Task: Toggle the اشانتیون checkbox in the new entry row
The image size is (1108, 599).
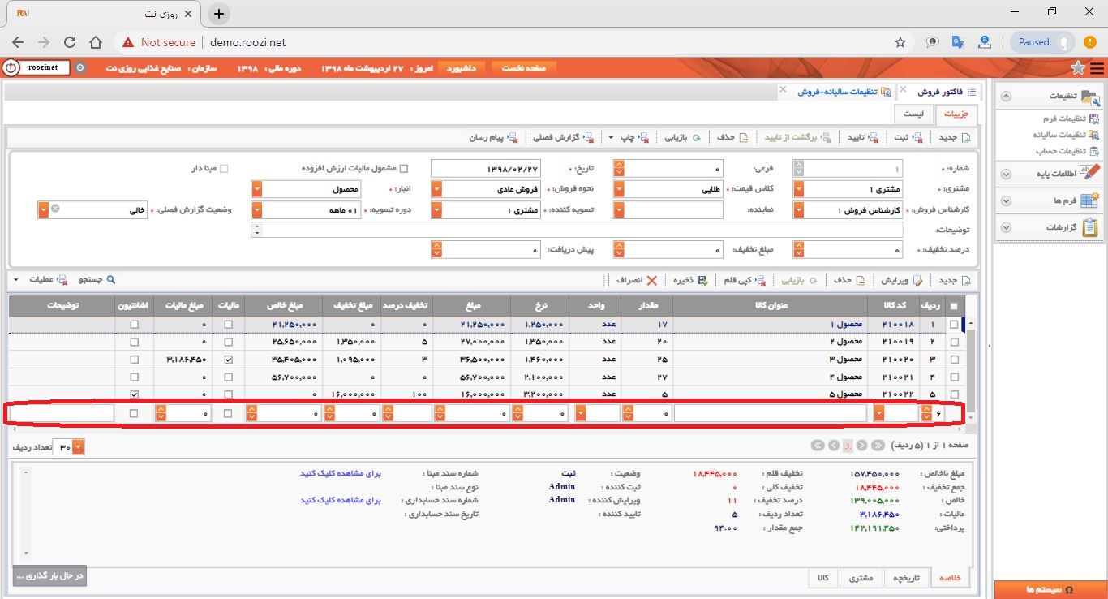Action: pyautogui.click(x=134, y=414)
